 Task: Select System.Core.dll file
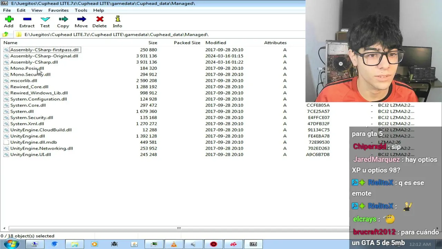tap(28, 105)
